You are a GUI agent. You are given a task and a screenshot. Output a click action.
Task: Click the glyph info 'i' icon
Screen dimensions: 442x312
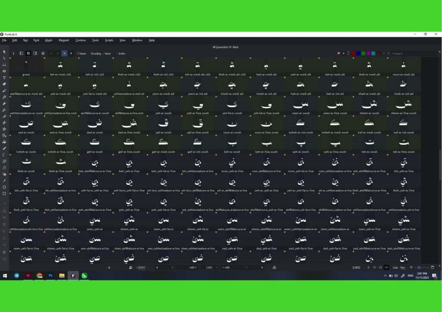[x=13, y=53]
